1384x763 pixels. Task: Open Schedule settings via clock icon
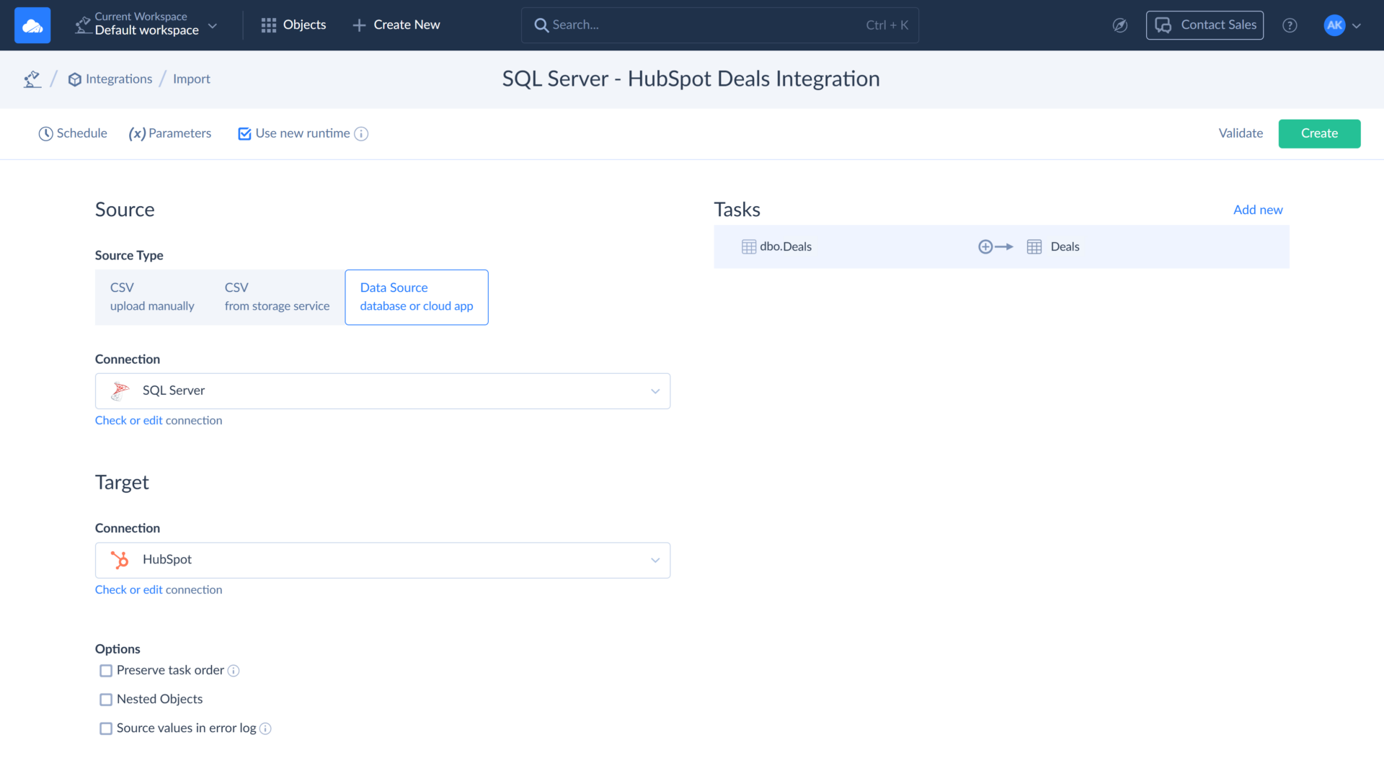click(x=45, y=133)
